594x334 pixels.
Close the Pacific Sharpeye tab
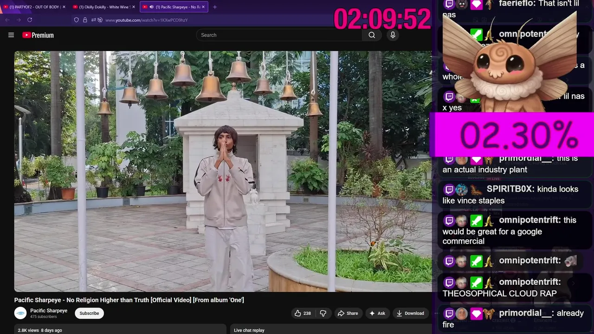[203, 7]
